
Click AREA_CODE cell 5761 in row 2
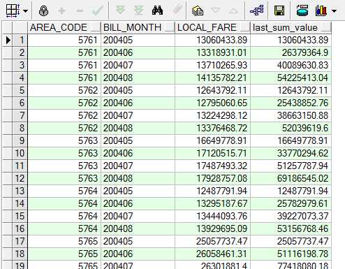pos(64,52)
